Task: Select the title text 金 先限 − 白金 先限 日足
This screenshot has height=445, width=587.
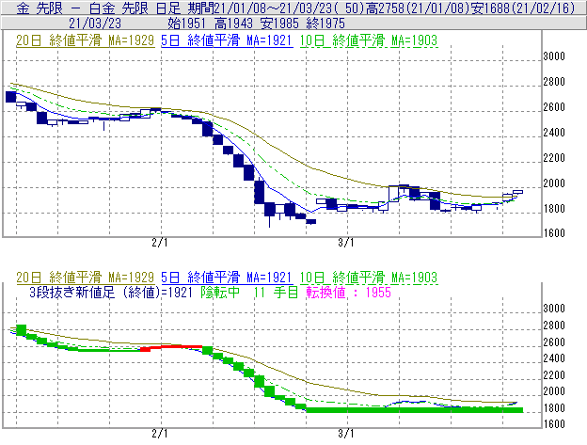Action: 98,8
